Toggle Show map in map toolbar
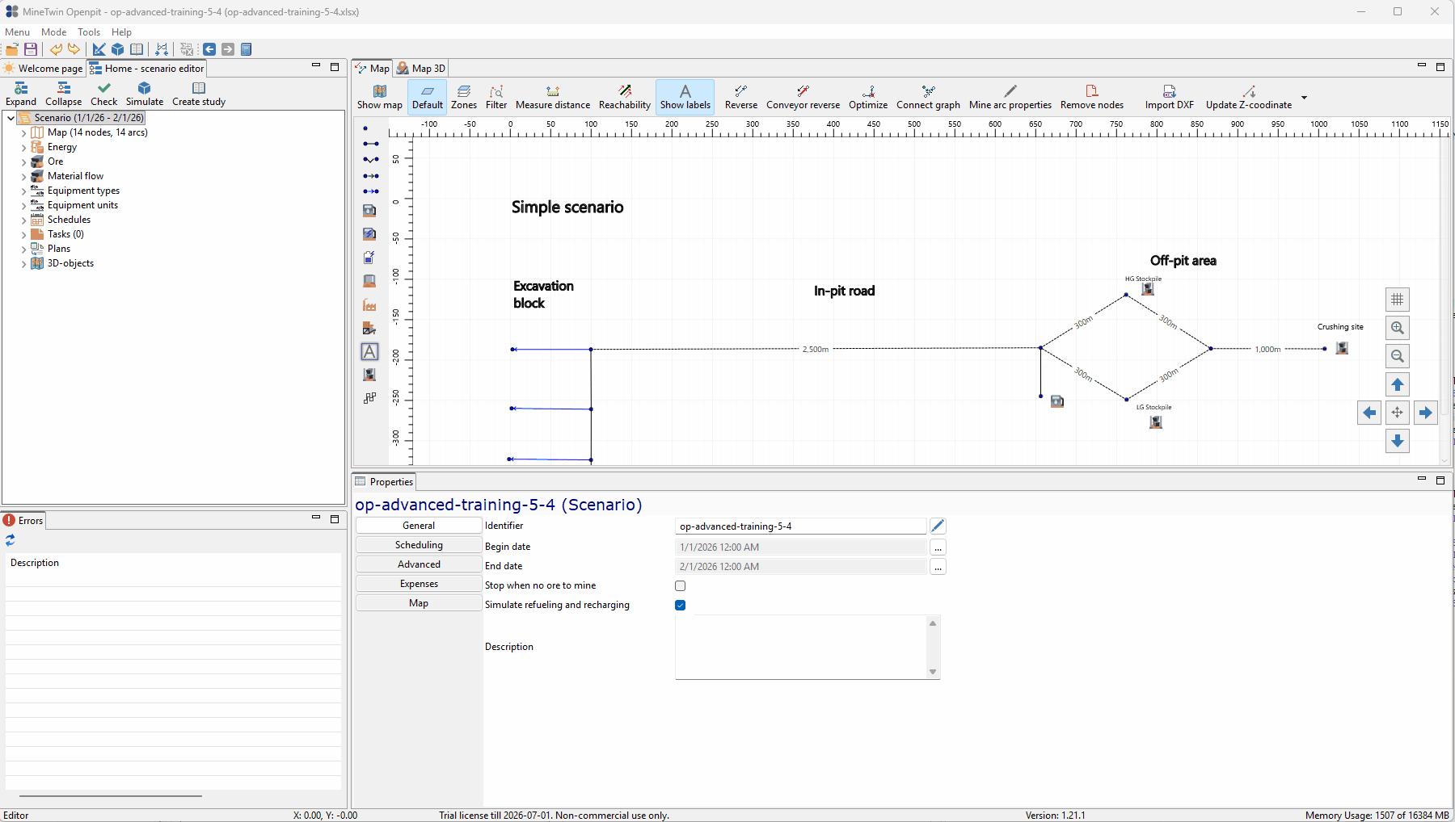Viewport: 1455px width, 822px height. click(380, 97)
